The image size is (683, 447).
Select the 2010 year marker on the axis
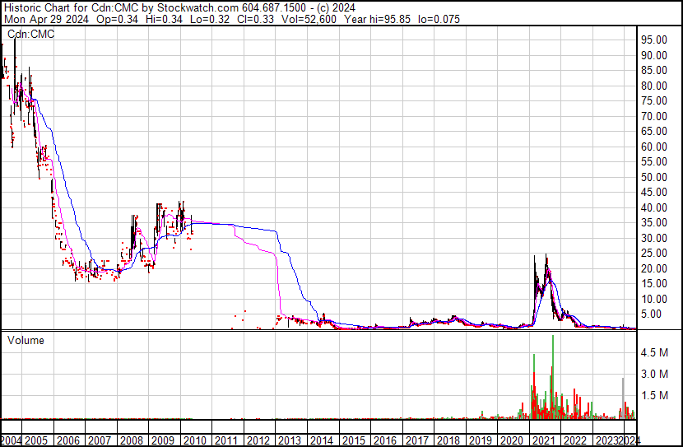tap(194, 440)
